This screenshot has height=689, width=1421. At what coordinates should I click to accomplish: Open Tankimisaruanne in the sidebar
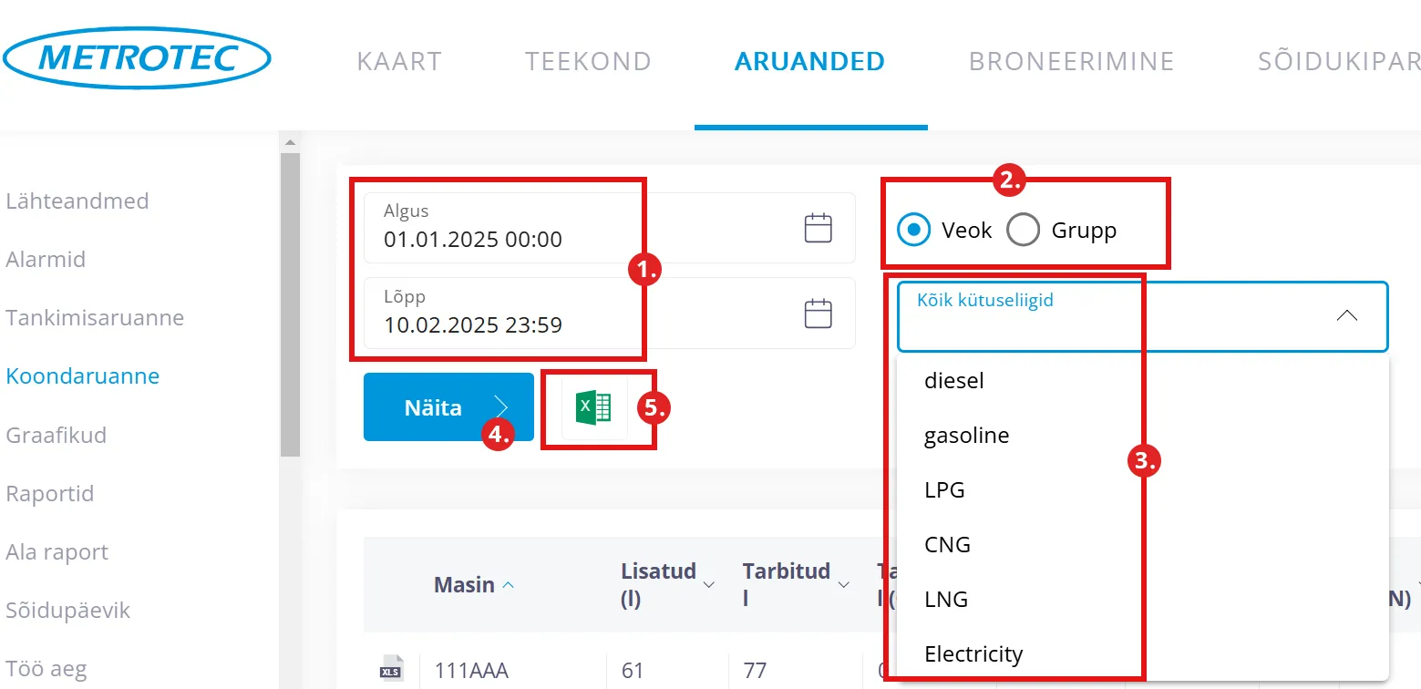pos(95,318)
